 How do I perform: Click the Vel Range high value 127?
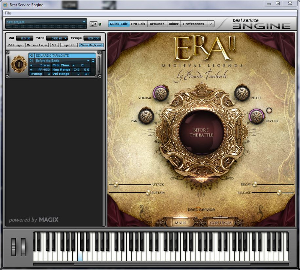(x=87, y=74)
